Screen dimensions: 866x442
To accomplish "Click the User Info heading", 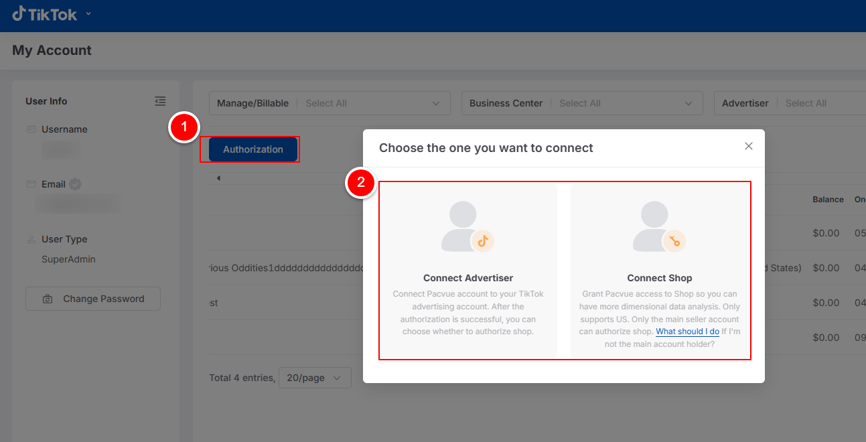I will pos(46,101).
